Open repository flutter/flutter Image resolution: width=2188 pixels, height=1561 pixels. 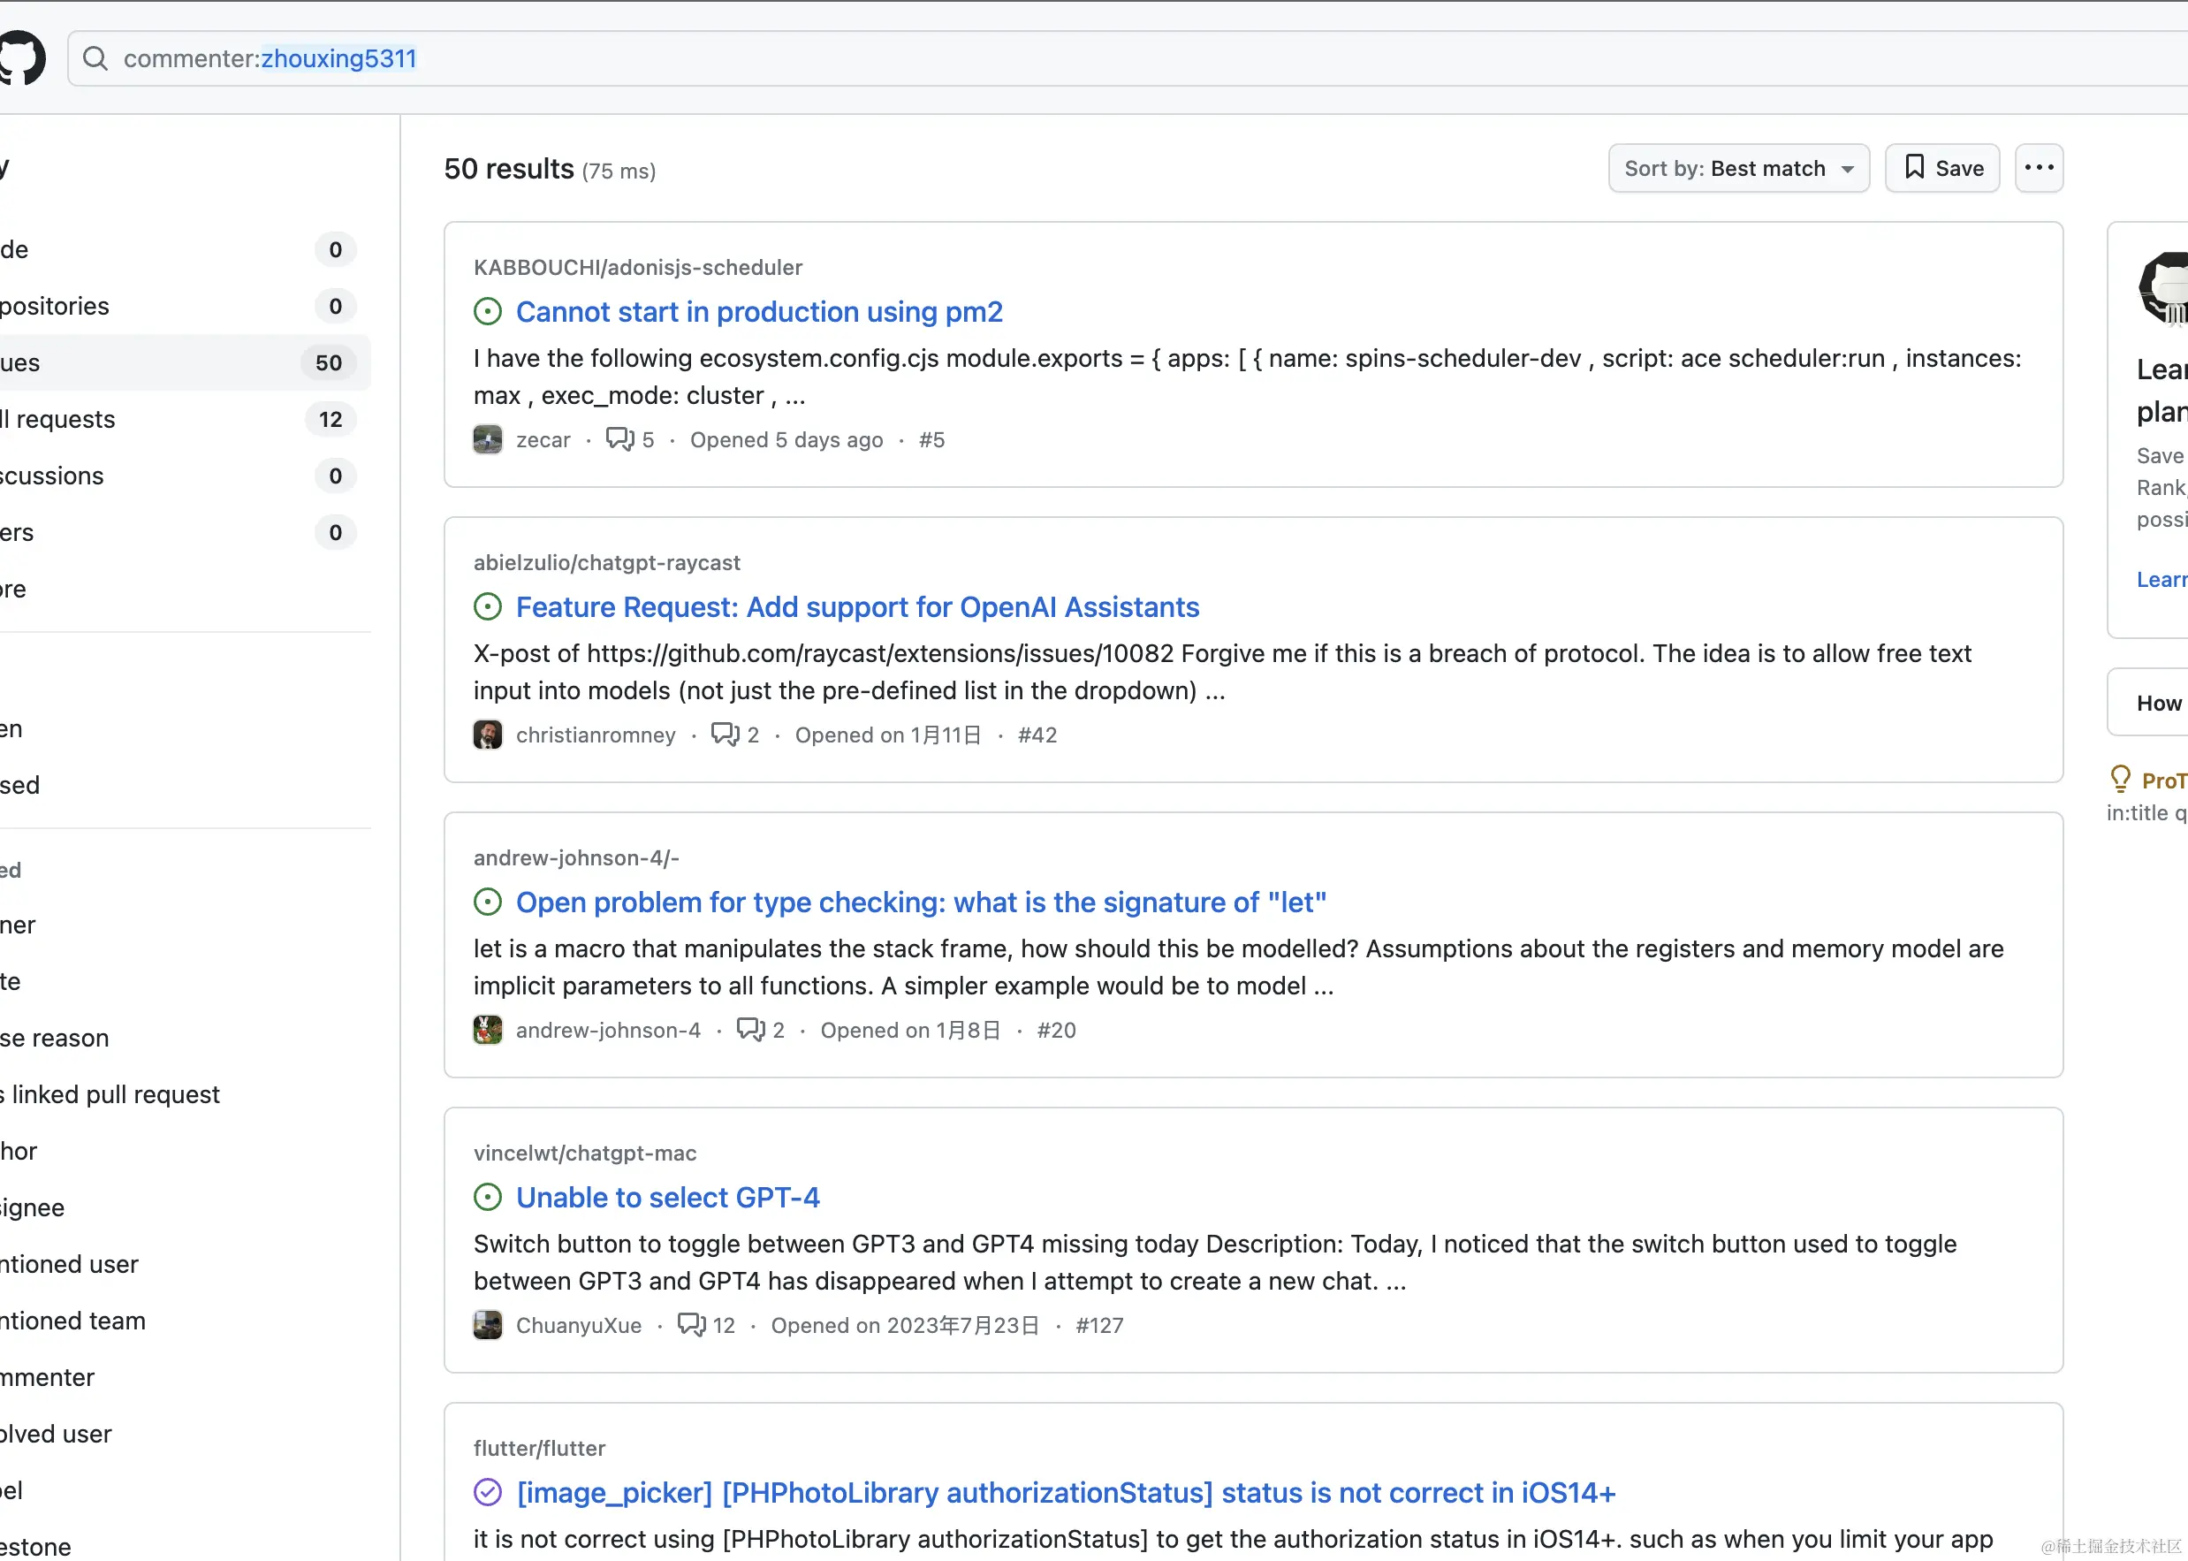[x=539, y=1448]
